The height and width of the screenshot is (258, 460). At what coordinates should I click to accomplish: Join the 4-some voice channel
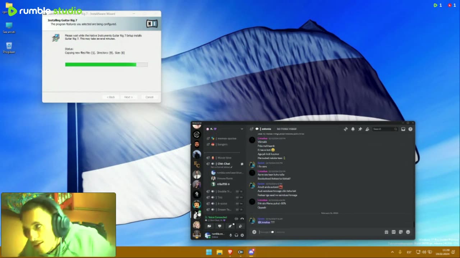(225, 204)
